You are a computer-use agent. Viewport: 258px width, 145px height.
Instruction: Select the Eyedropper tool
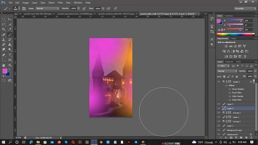click(x=10, y=29)
